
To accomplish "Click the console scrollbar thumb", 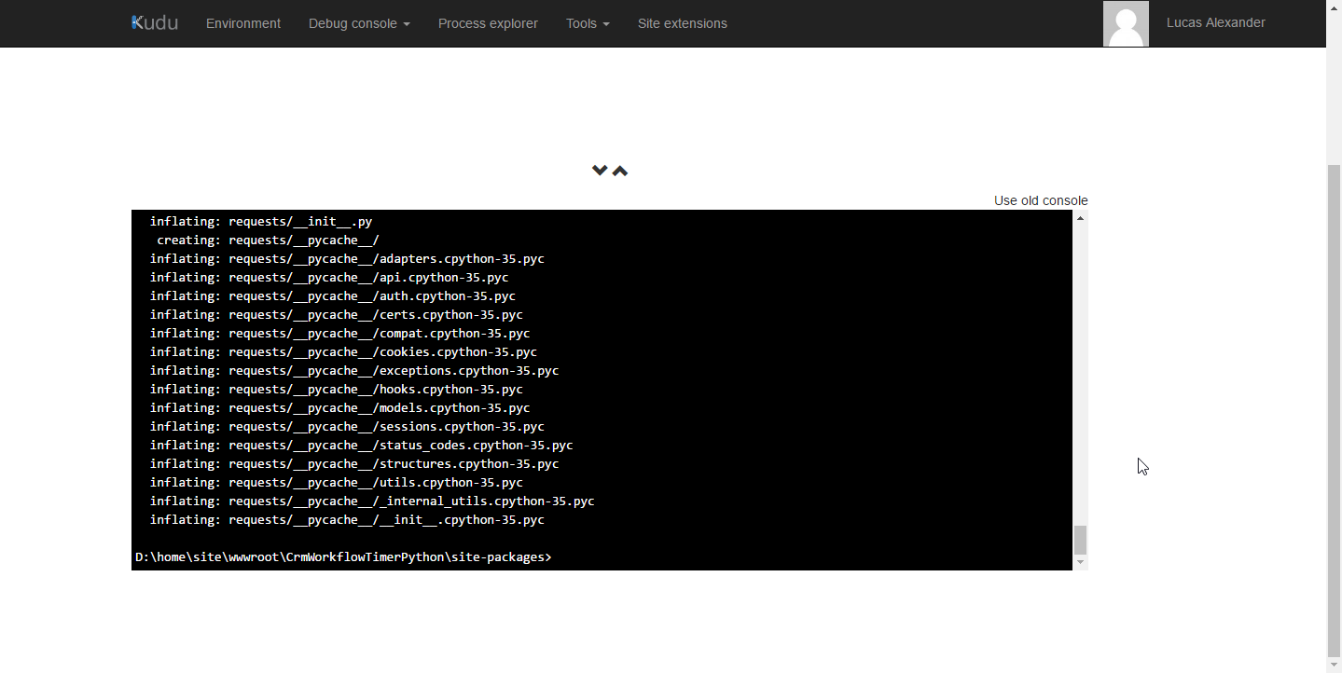I will 1080,540.
